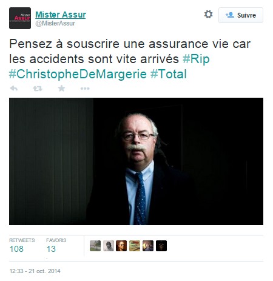The height and width of the screenshot is (281, 273).
Task: Open the third retweeter's orange avatar
Action: [121, 246]
